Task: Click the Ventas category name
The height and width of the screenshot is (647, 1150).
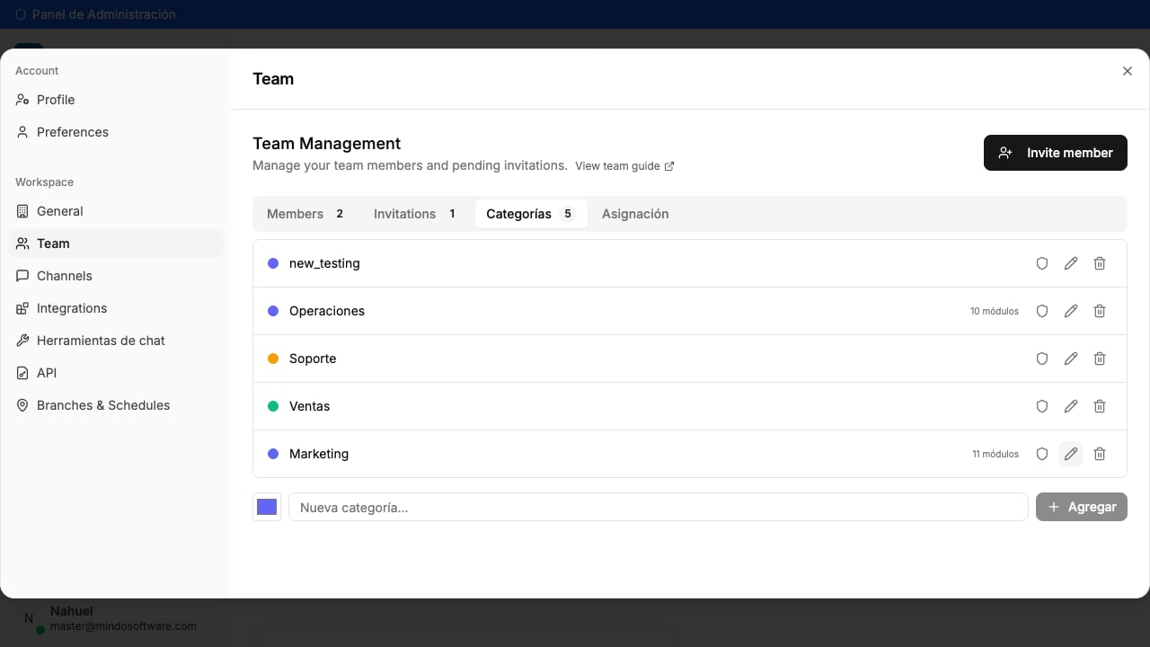Action: coord(309,406)
